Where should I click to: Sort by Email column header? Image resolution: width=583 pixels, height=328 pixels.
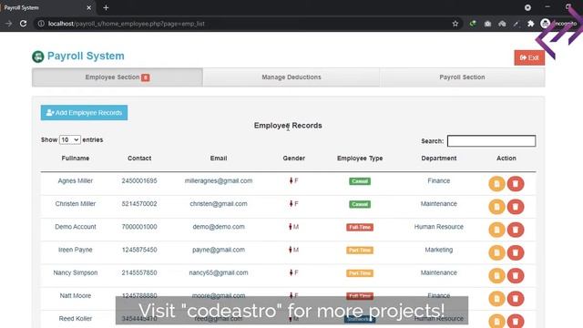point(219,158)
